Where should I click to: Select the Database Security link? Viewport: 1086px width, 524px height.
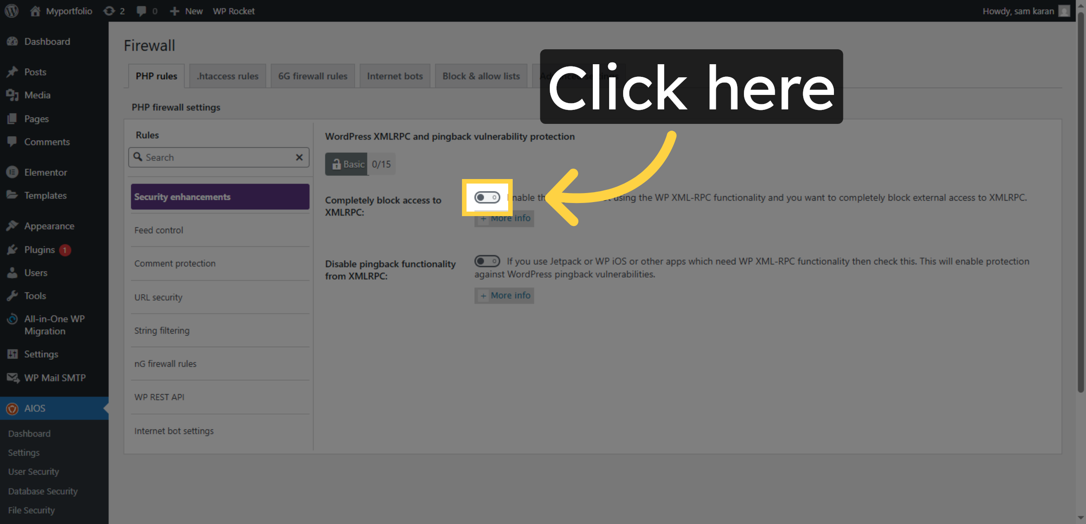43,491
